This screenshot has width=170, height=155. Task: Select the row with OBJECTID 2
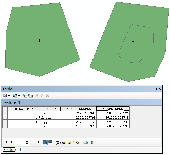coord(5,113)
